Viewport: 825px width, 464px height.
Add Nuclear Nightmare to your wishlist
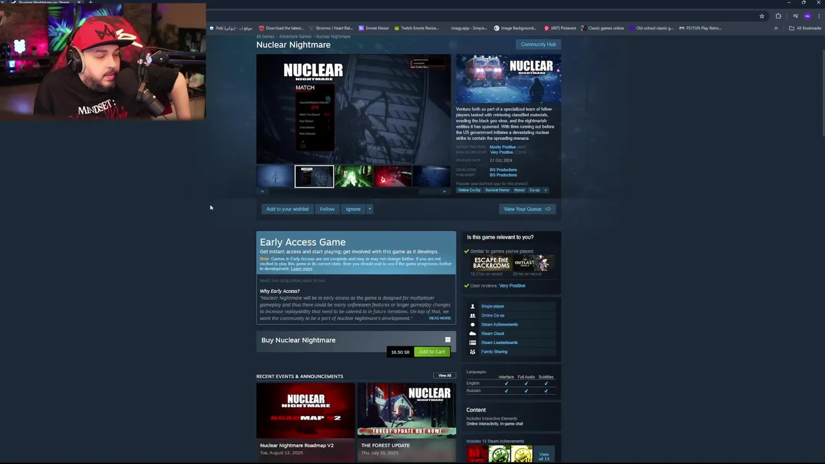(287, 209)
